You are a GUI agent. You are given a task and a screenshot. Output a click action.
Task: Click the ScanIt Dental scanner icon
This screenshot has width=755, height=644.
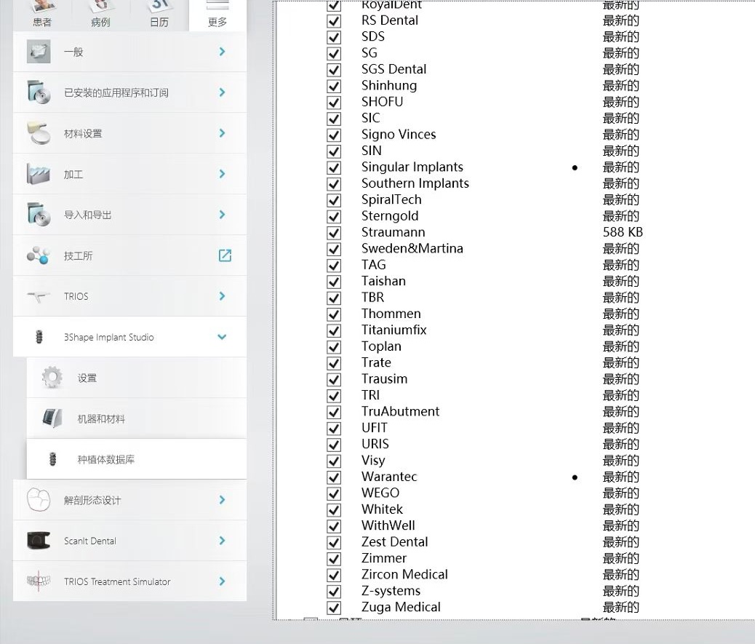tap(39, 541)
